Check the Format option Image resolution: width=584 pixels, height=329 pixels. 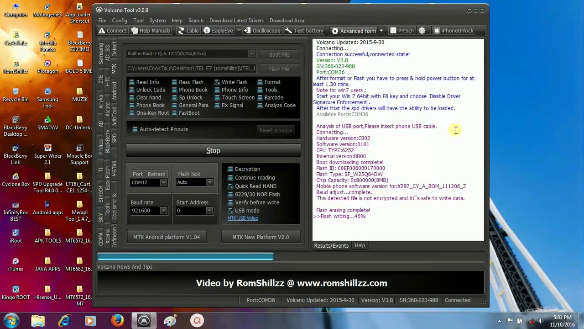[x=260, y=82]
